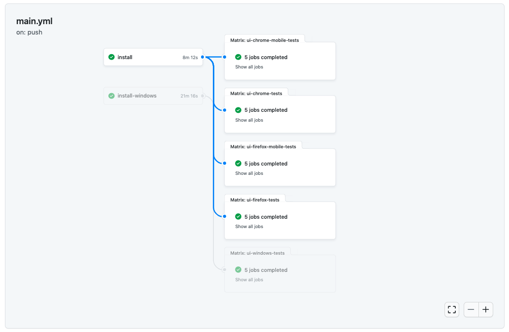Screen dimensions: 509x332
Task: Click the green checkmark on install job
Action: pyautogui.click(x=111, y=57)
